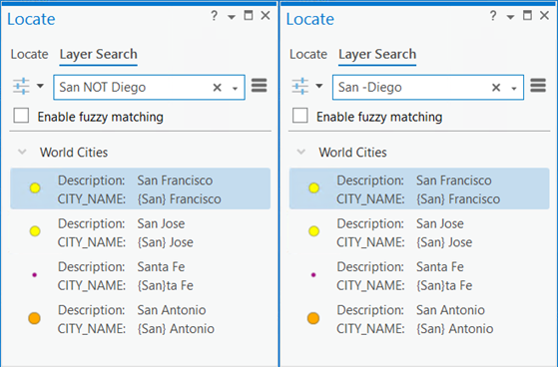Viewport: 558px width, 367px height.
Task: Open pane options arrow in left title bar
Action: [232, 17]
